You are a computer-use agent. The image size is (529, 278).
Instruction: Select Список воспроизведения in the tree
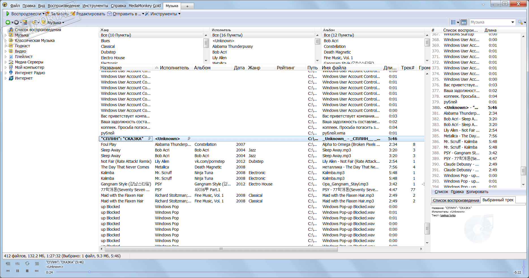38,30
